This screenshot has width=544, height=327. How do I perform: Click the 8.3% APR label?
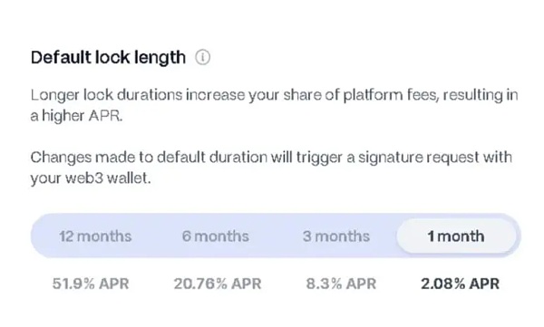[341, 284]
